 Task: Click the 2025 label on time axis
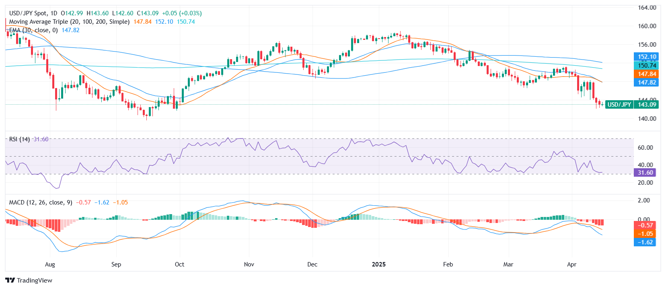click(x=378, y=264)
